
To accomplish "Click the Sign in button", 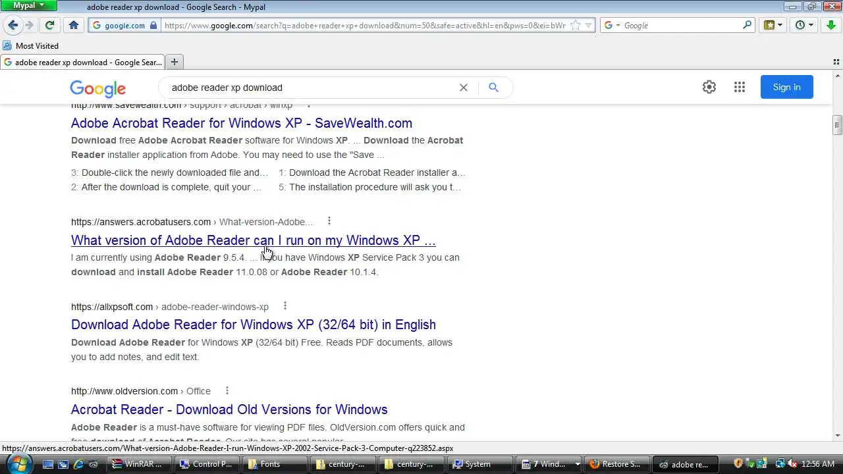I will [x=787, y=87].
